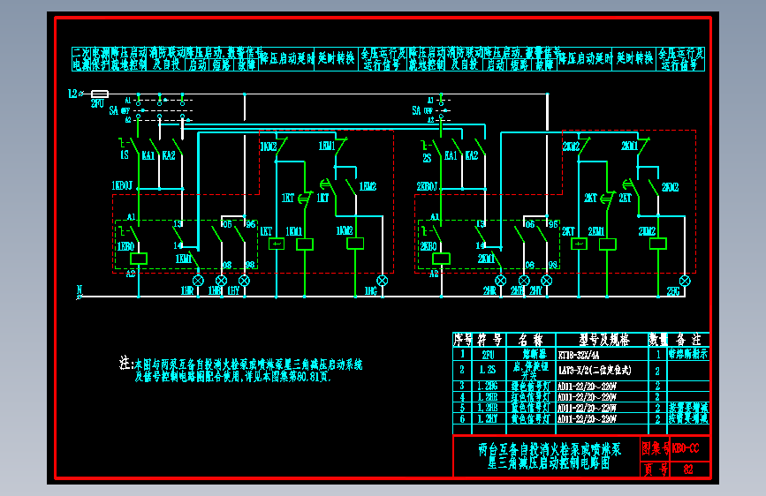Viewport: 766px width, 496px height.
Task: Select the 2KM2 contactor coil rectangle
Action: (658, 243)
